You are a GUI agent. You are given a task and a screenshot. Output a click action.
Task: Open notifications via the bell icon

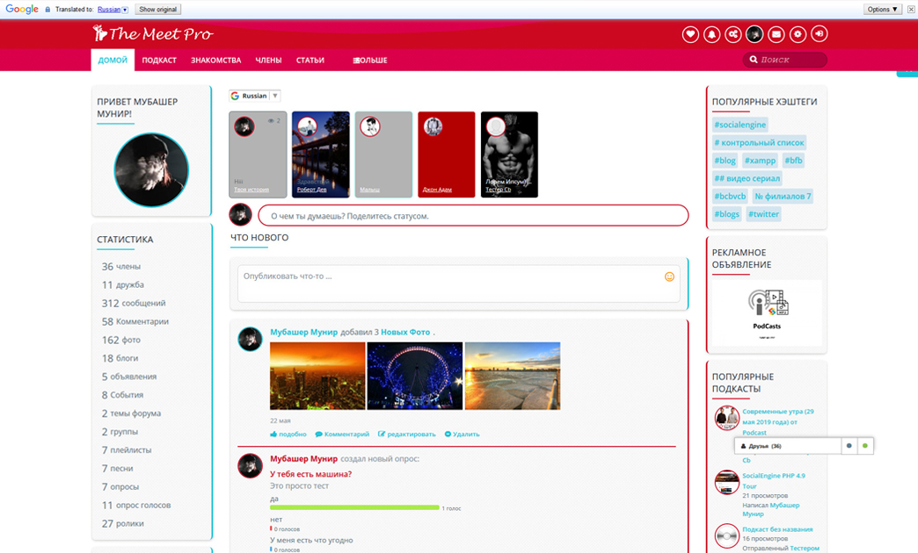click(711, 34)
